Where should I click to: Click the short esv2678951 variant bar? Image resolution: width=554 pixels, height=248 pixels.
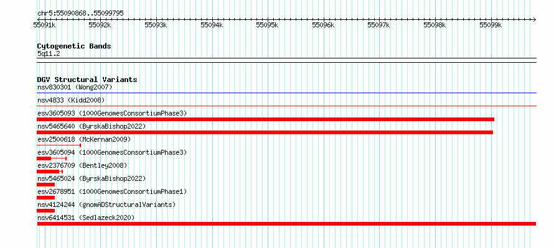tap(46, 198)
